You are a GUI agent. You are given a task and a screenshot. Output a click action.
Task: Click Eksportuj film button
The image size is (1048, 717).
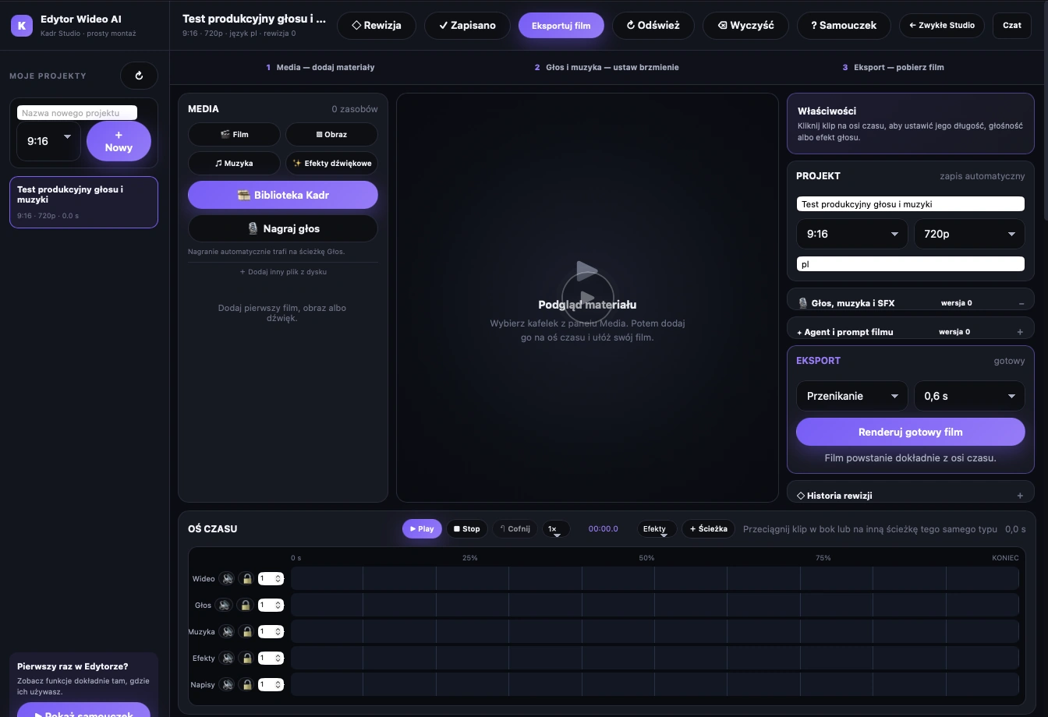click(x=561, y=25)
